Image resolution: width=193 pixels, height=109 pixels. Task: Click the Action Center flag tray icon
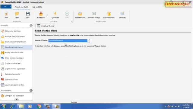(x=169, y=106)
